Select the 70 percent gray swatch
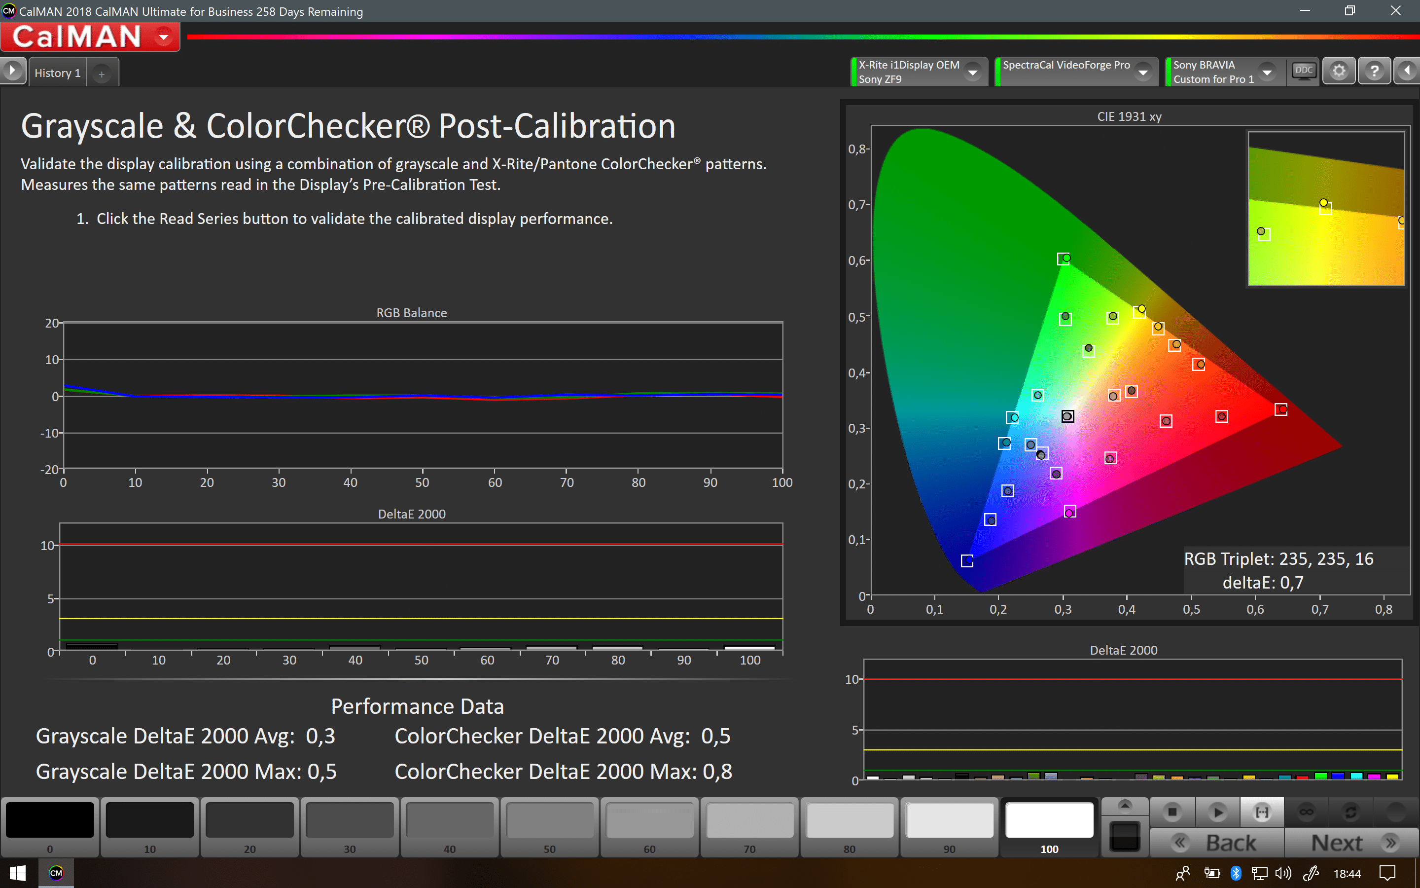1420x888 pixels. 749,827
